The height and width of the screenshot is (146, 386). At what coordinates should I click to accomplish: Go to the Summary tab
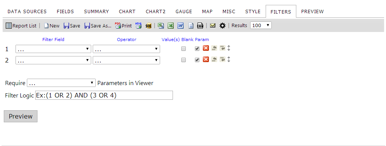coord(96,12)
